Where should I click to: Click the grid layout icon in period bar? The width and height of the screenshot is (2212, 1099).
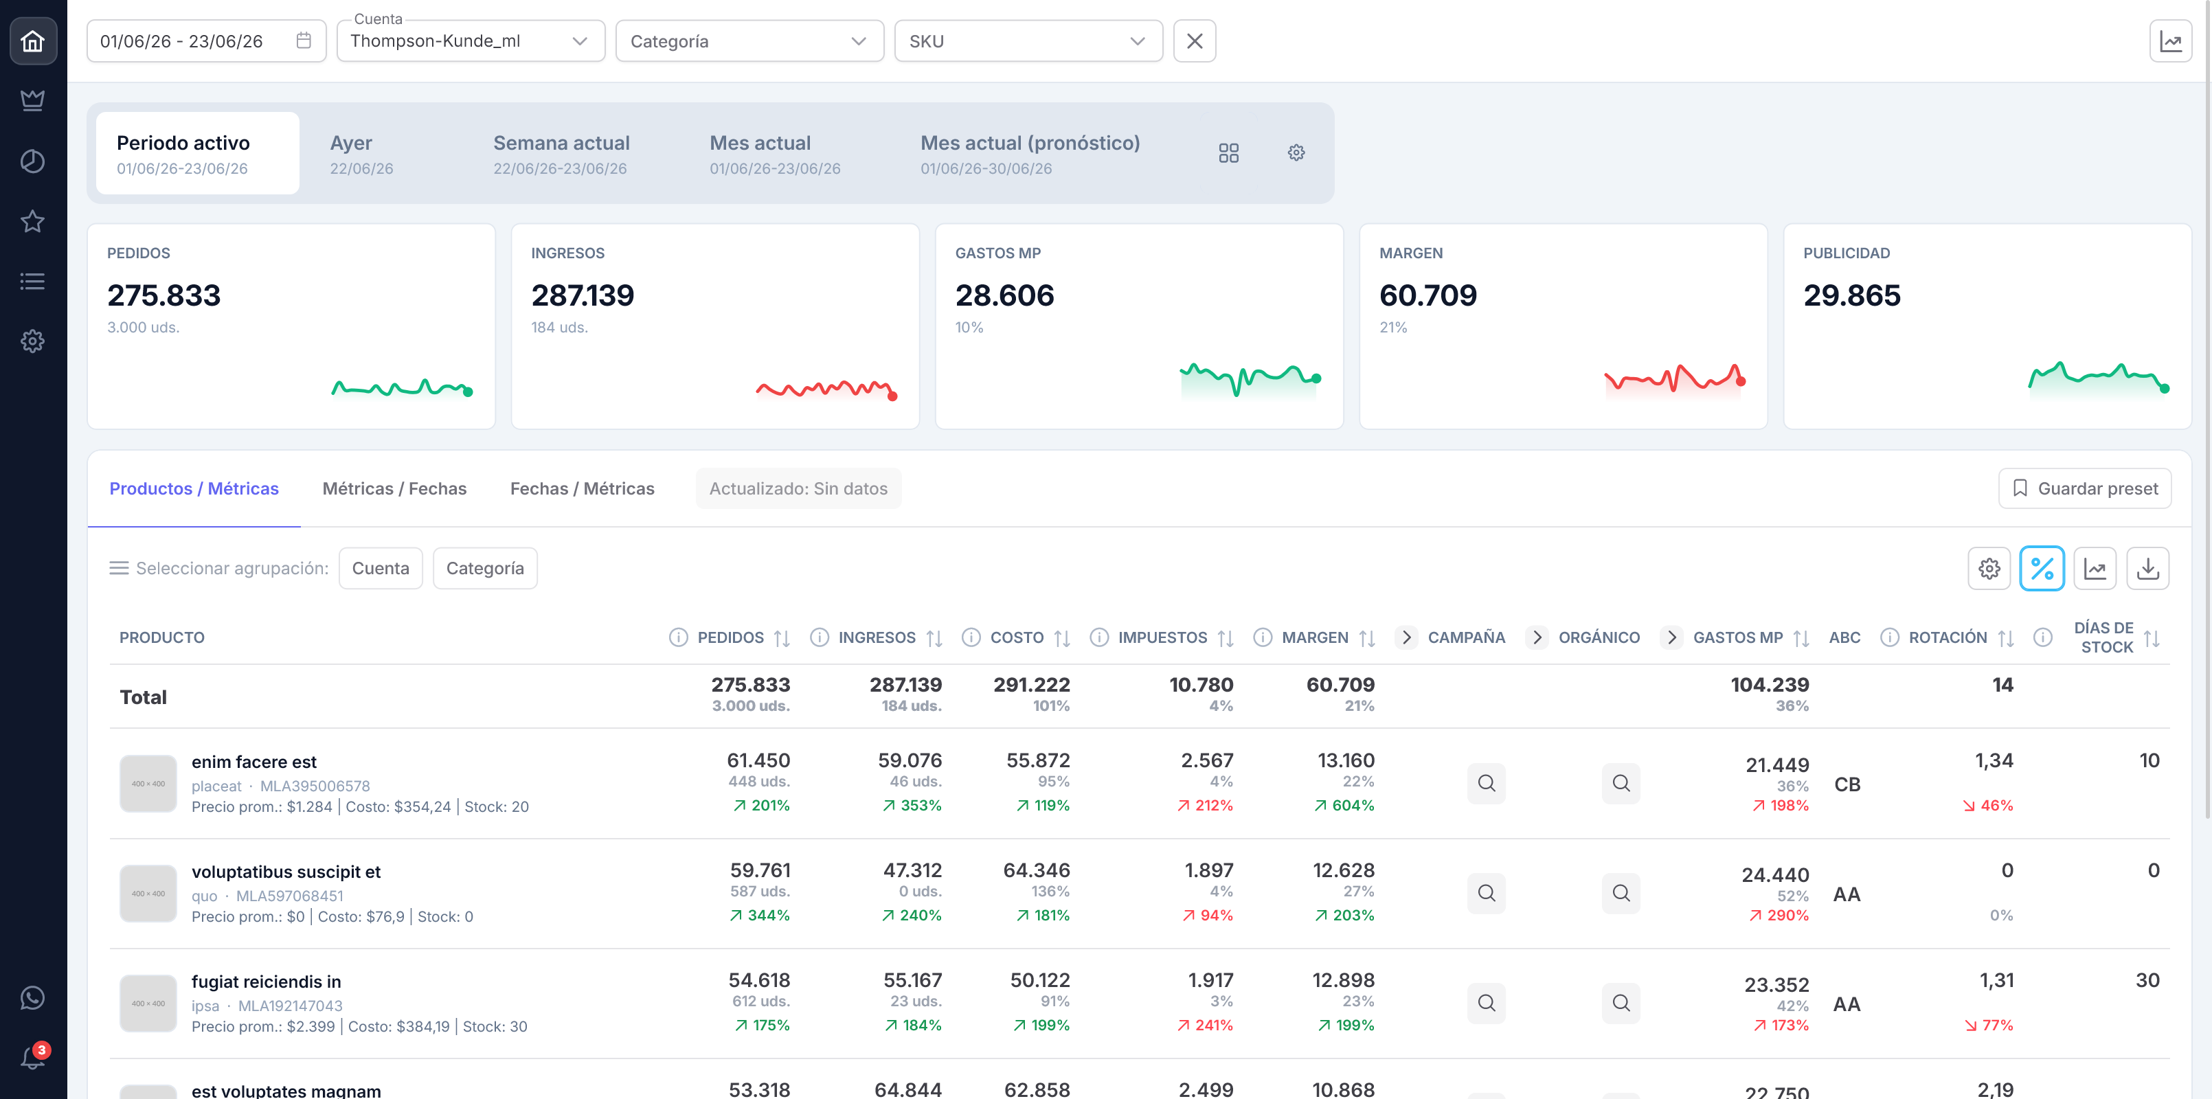[x=1229, y=152]
